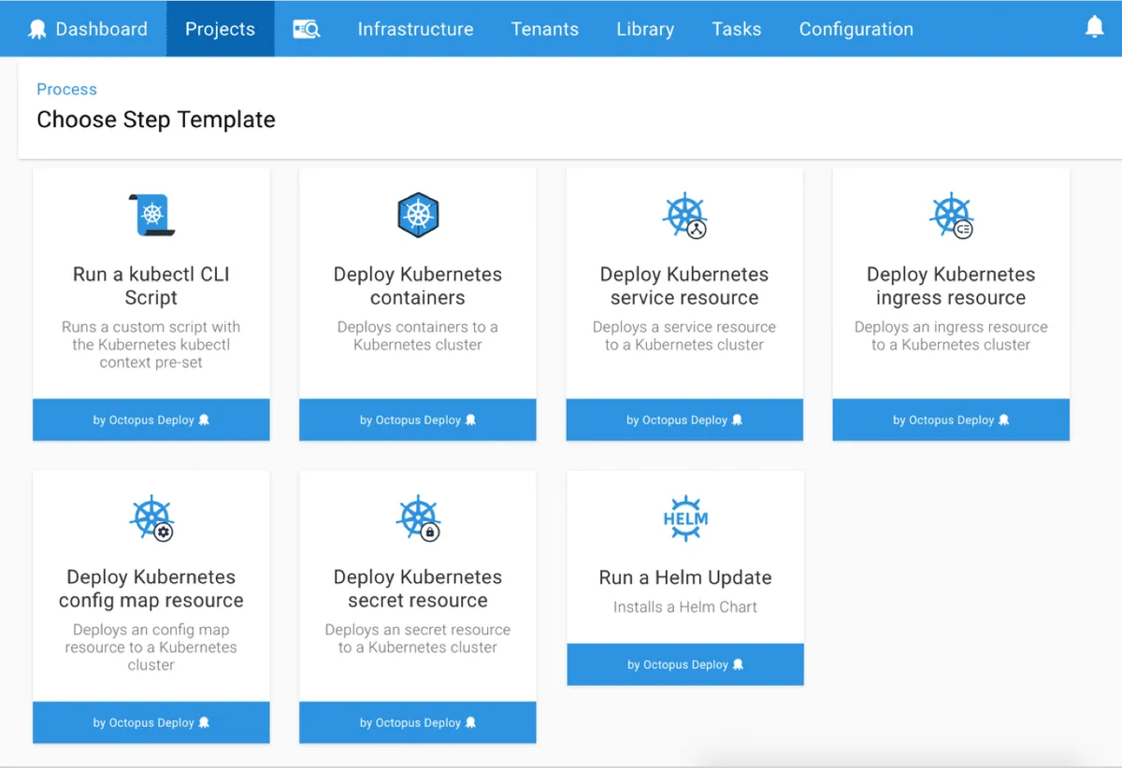Click 'by Octopus Deploy' under config map resource
1122x768 pixels.
(143, 723)
